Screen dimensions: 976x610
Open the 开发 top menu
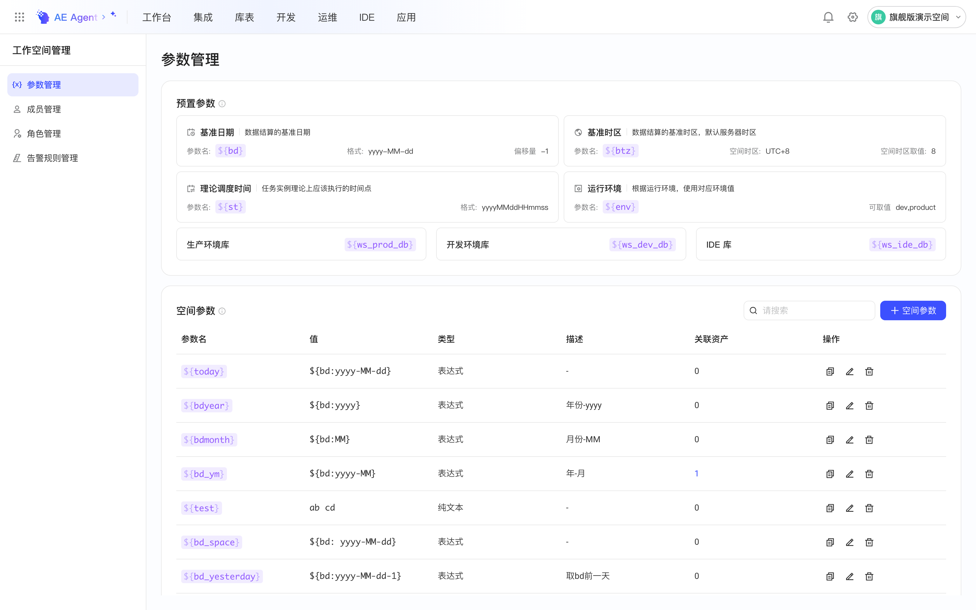coord(286,17)
